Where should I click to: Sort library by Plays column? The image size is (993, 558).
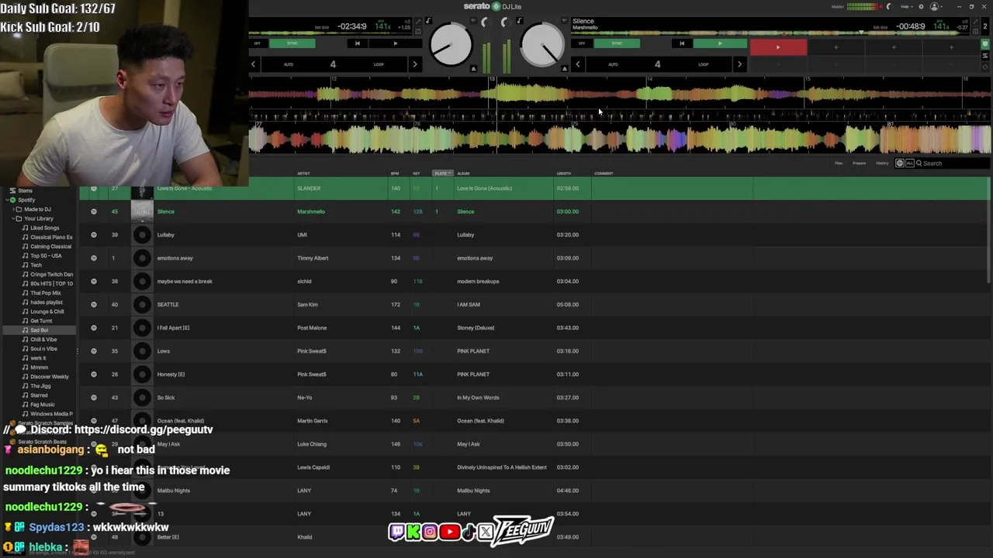click(x=441, y=174)
